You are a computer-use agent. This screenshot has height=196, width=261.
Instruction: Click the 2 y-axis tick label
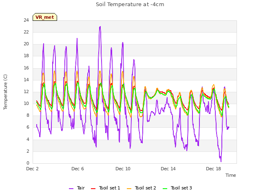coord(28,151)
